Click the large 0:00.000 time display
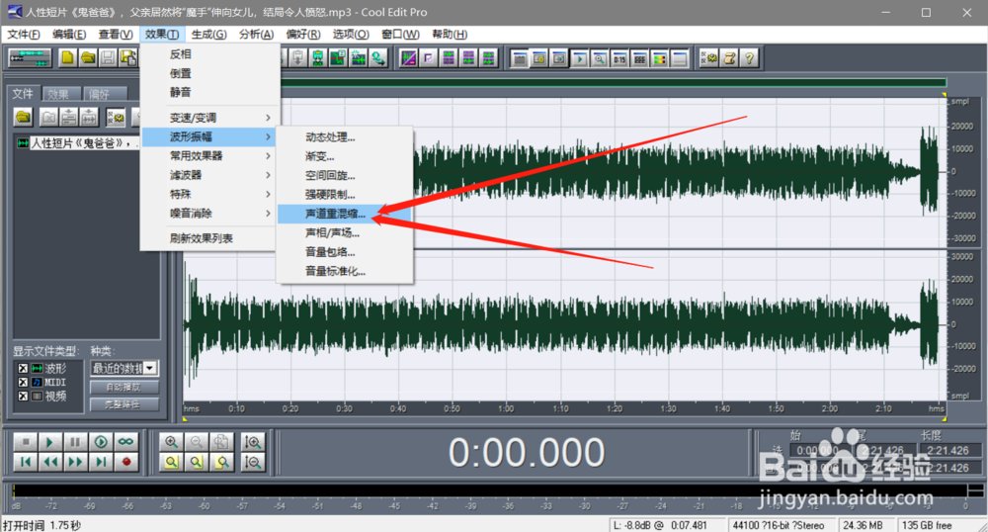988x532 pixels. click(527, 452)
